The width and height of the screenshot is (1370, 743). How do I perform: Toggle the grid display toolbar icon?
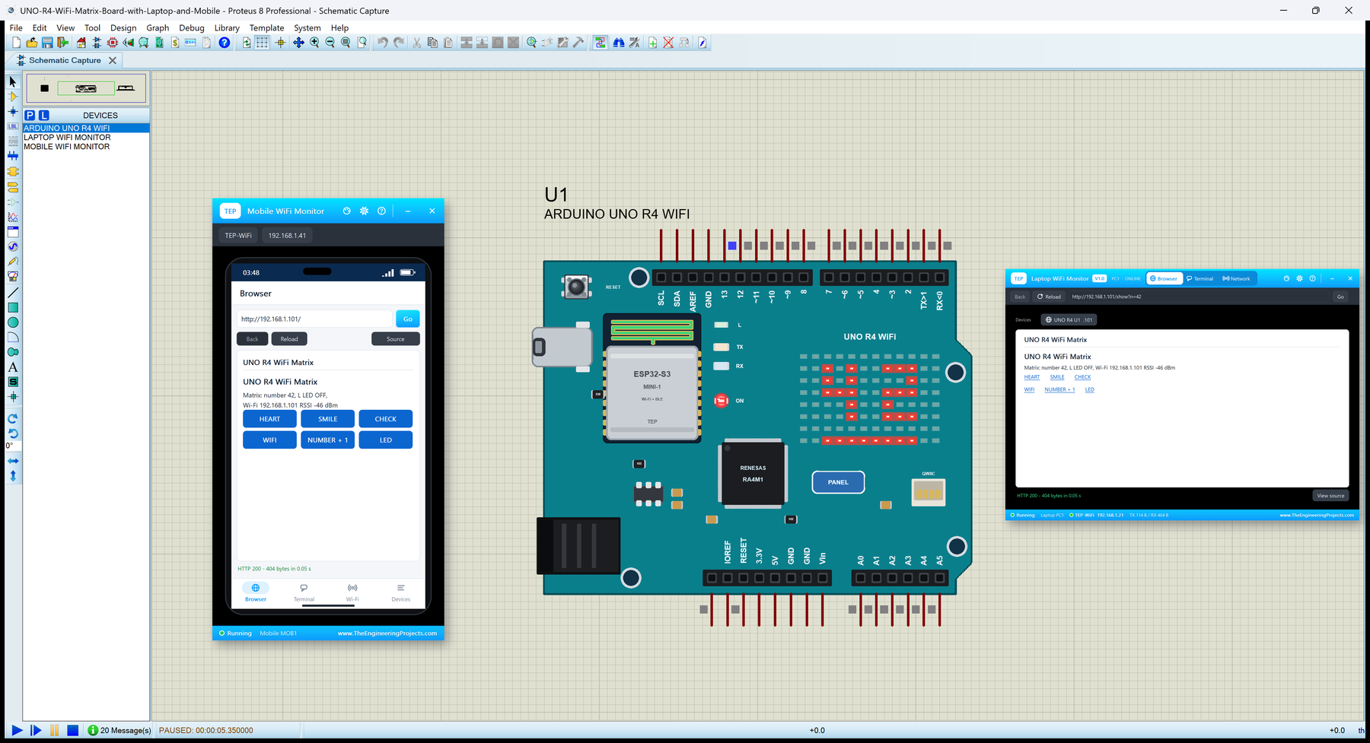coord(263,43)
